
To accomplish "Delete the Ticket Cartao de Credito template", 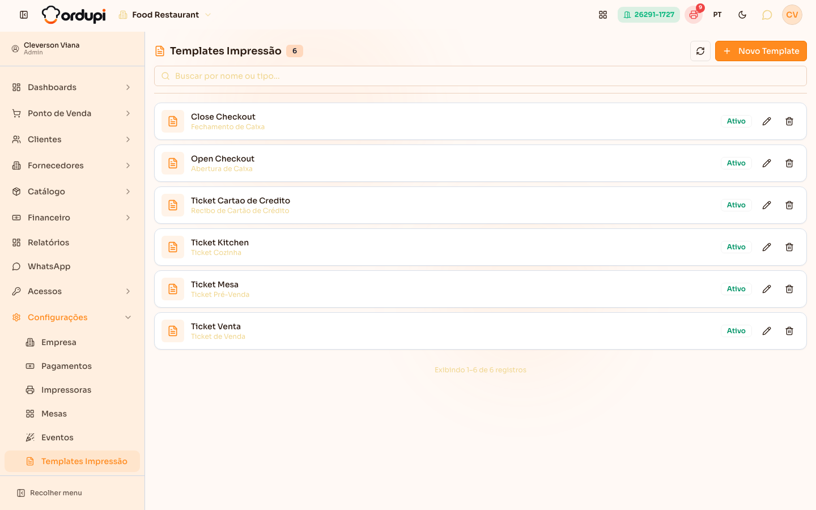I will 789,205.
